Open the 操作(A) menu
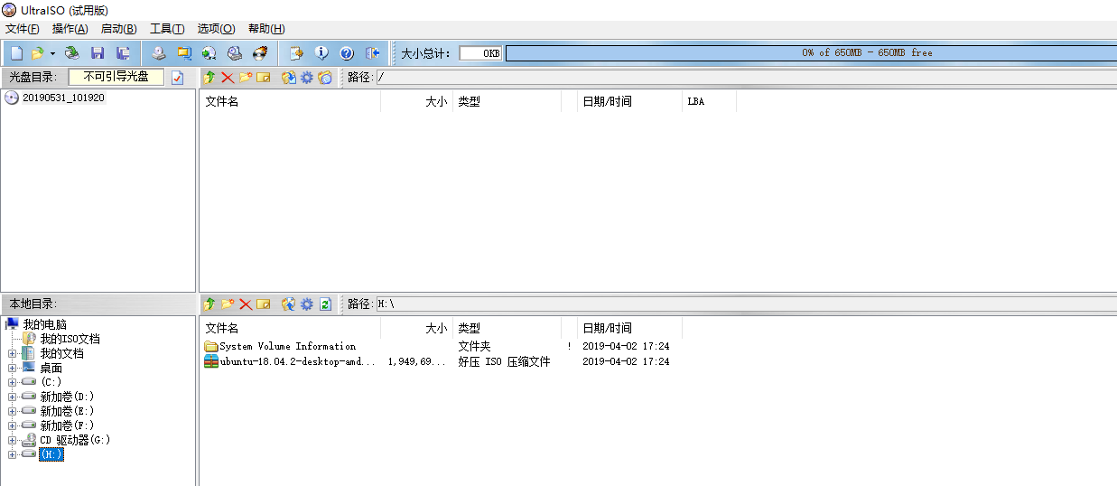The image size is (1117, 486). pos(70,29)
